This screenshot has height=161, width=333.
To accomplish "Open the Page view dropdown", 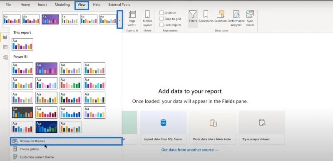I will (132, 19).
